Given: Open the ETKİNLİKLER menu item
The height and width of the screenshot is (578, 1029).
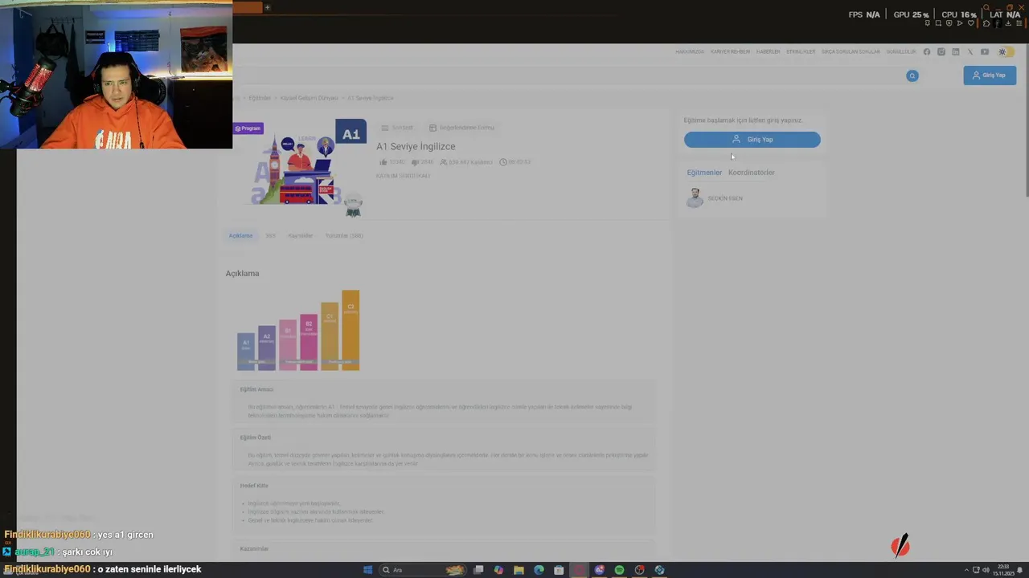Looking at the screenshot, I should pos(801,51).
